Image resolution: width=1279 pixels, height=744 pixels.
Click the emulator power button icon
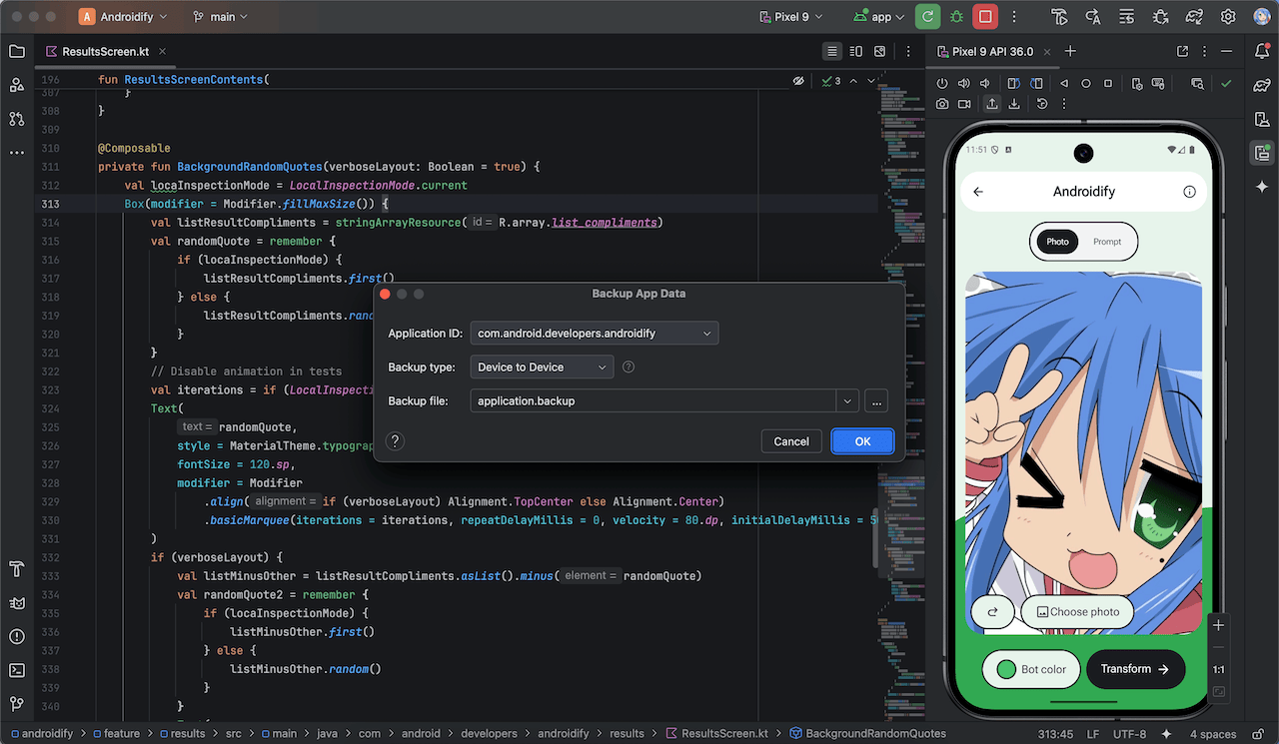click(942, 84)
